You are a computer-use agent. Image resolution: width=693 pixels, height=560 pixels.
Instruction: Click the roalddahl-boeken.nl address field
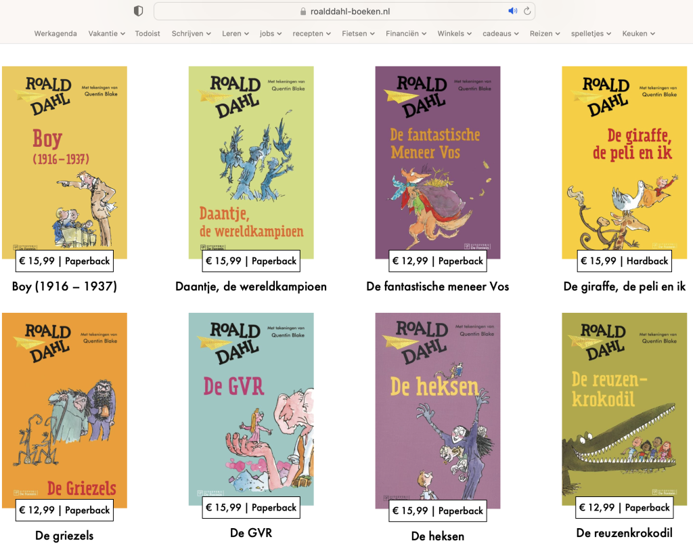[x=344, y=11]
